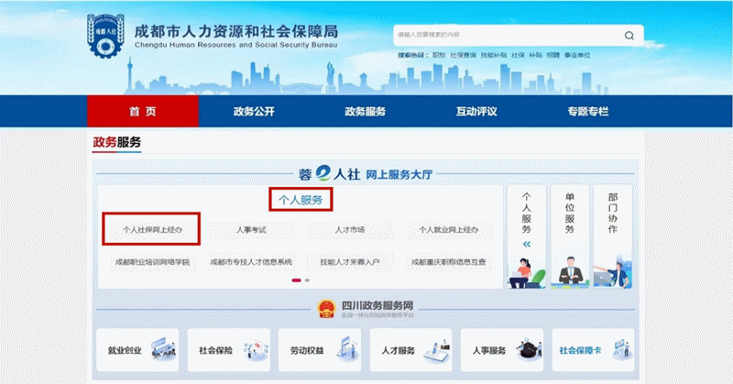Open the 政务服务 navigation menu
733x384 pixels.
pos(365,111)
